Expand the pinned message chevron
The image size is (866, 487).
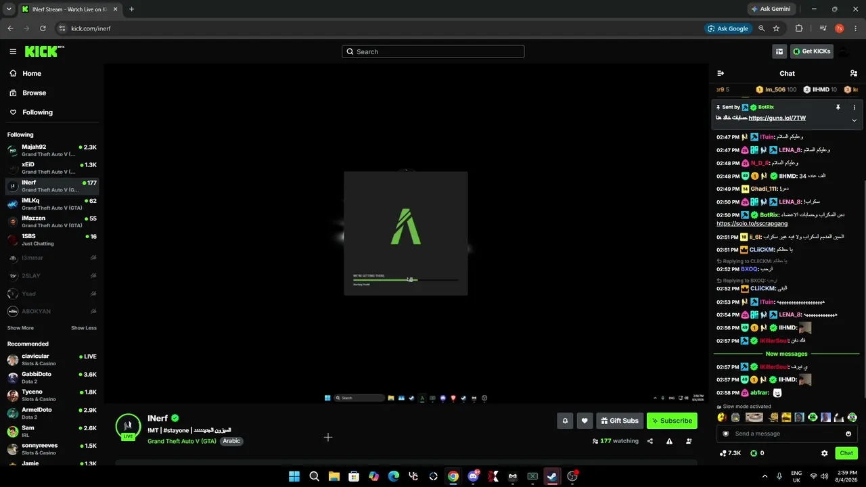[x=854, y=120]
